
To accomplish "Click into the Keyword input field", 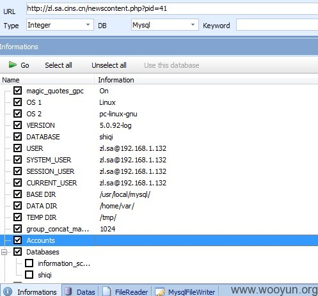I will tap(277, 25).
